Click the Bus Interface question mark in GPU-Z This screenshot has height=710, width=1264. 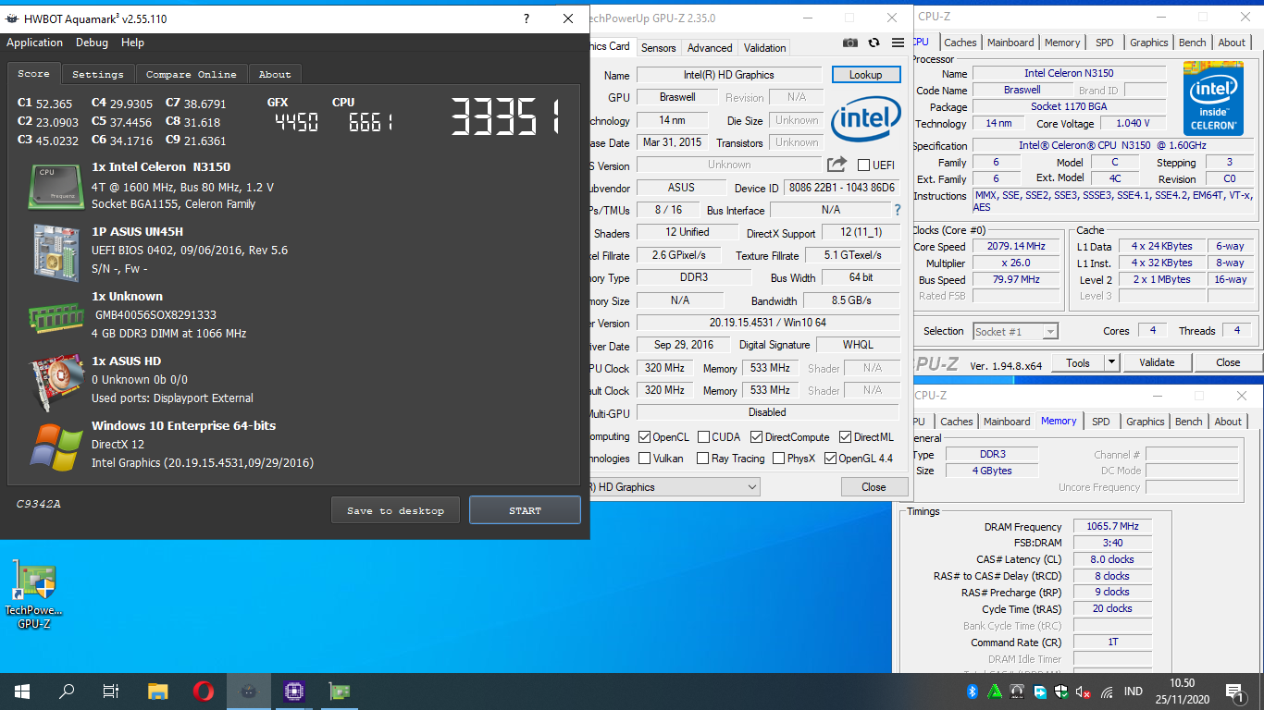(897, 210)
